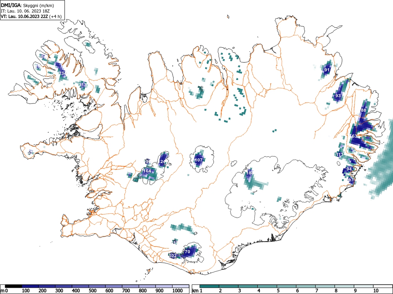Select the black 0 m legend swatch
Image resolution: width=393 pixels, height=294 pixels.
click(x=13, y=286)
